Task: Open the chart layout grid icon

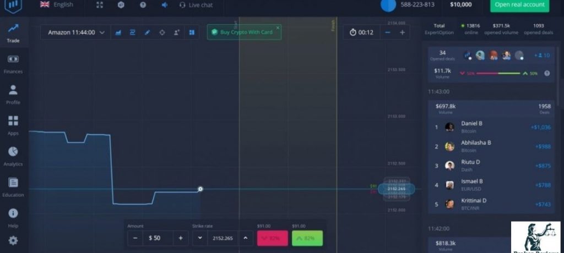Action: click(192, 32)
